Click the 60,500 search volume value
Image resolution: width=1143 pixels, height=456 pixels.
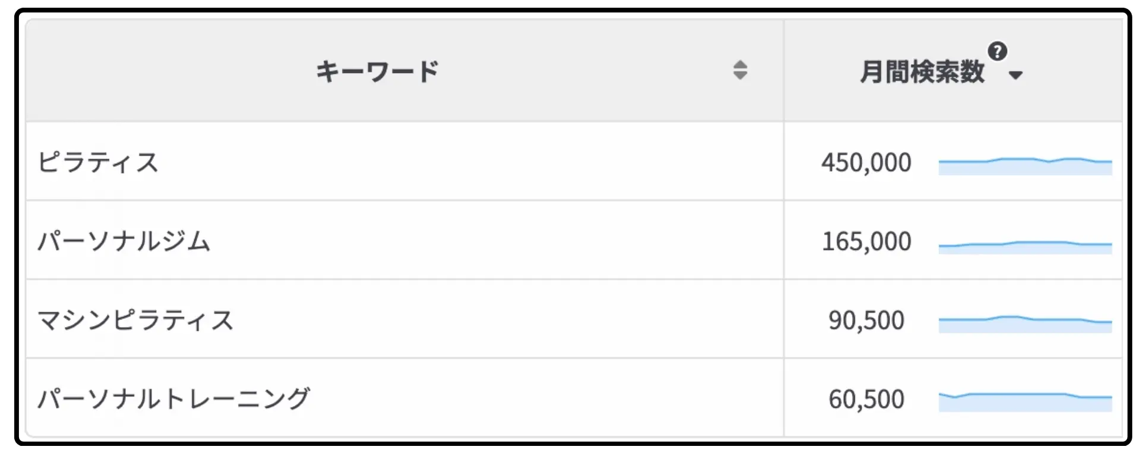pyautogui.click(x=866, y=400)
